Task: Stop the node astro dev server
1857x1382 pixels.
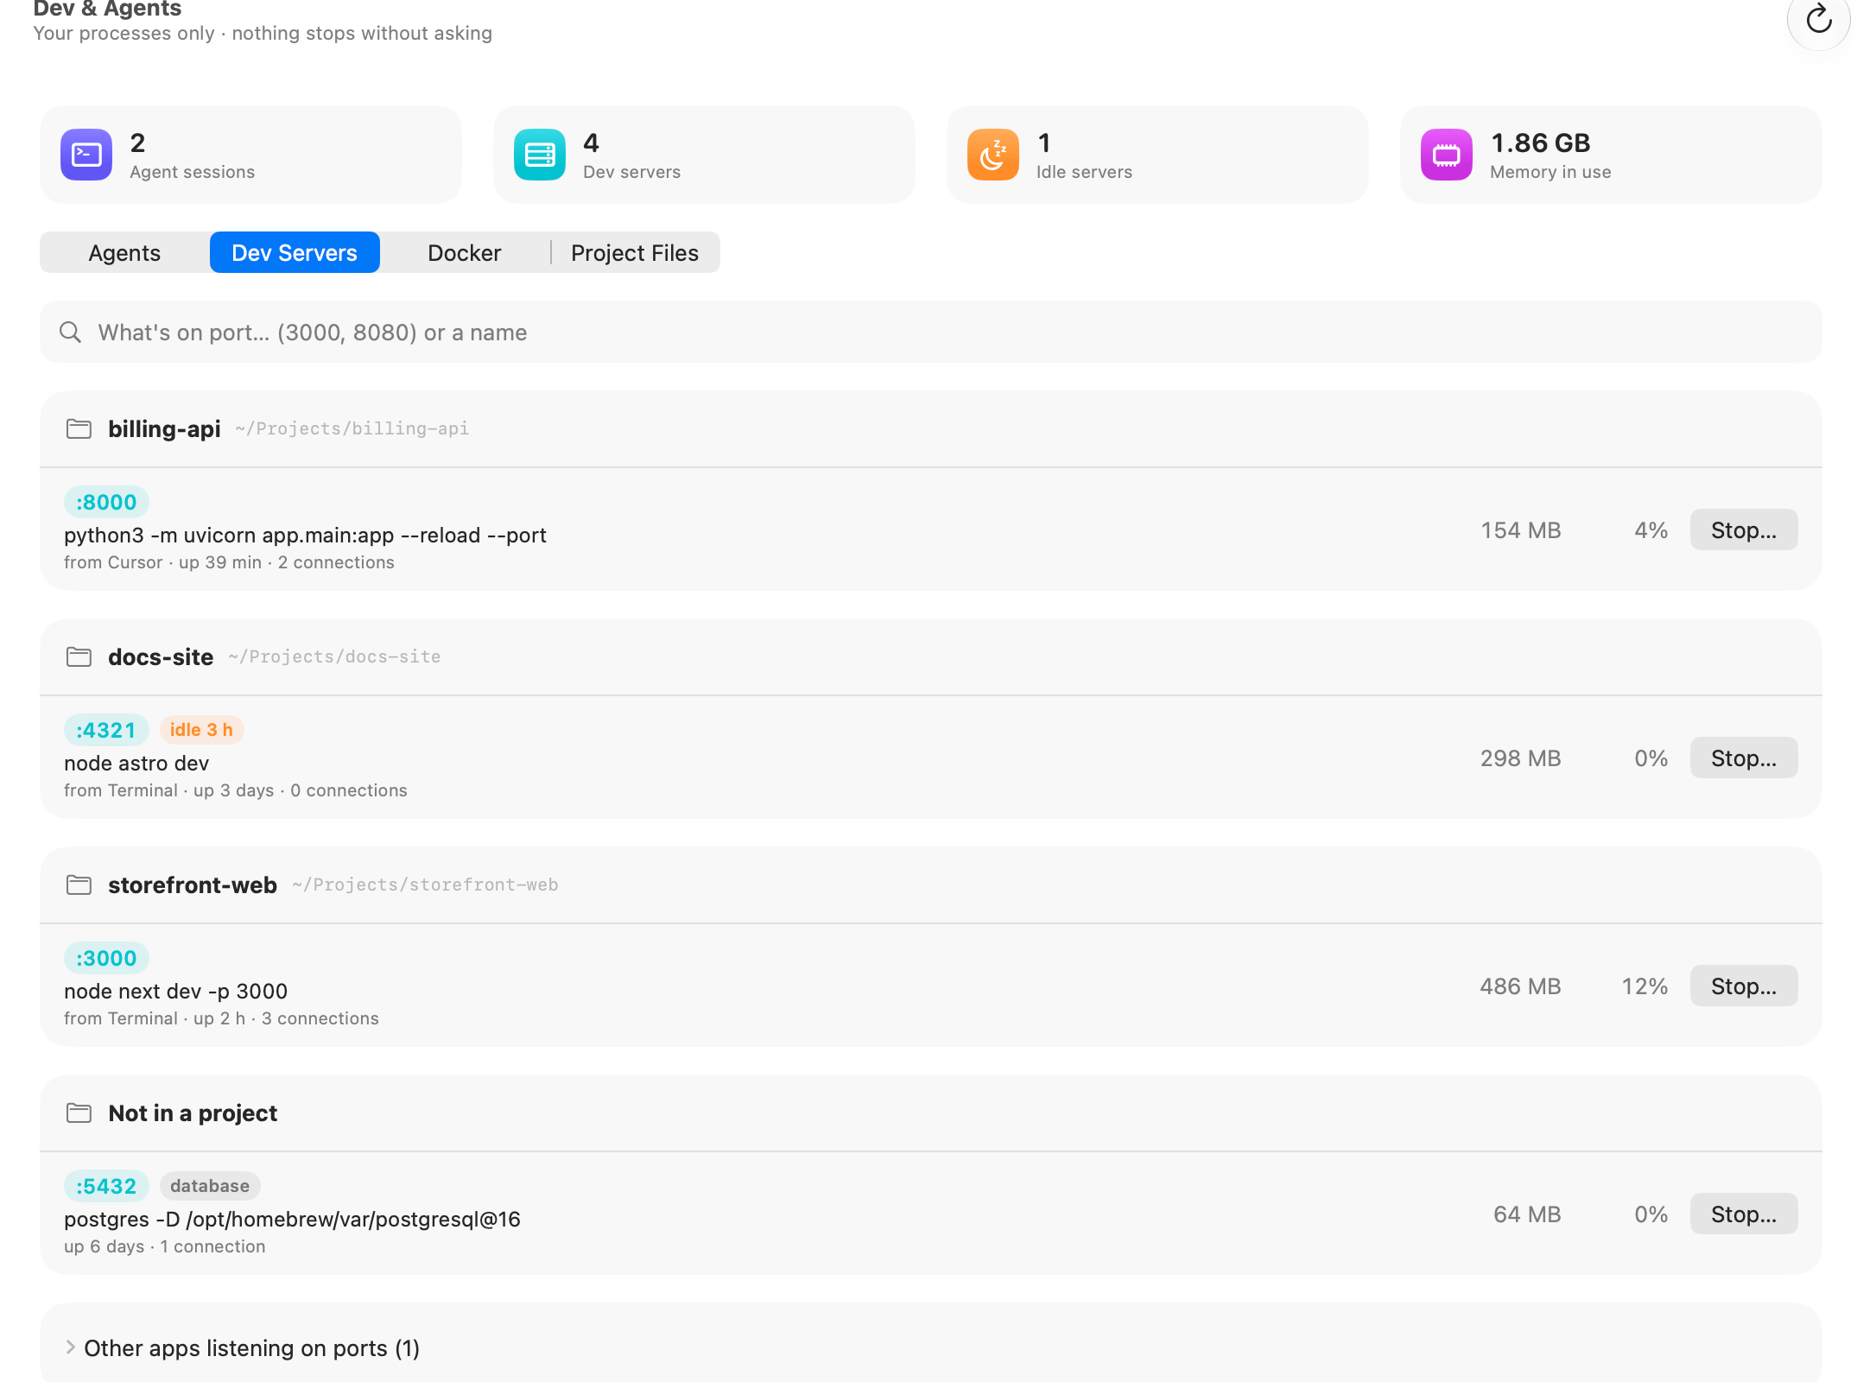Action: click(1744, 758)
